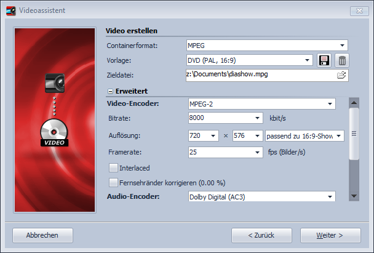Screen dimensions: 374x253
Task: Save the current template with the floppy disk icon
Action: pos(324,60)
